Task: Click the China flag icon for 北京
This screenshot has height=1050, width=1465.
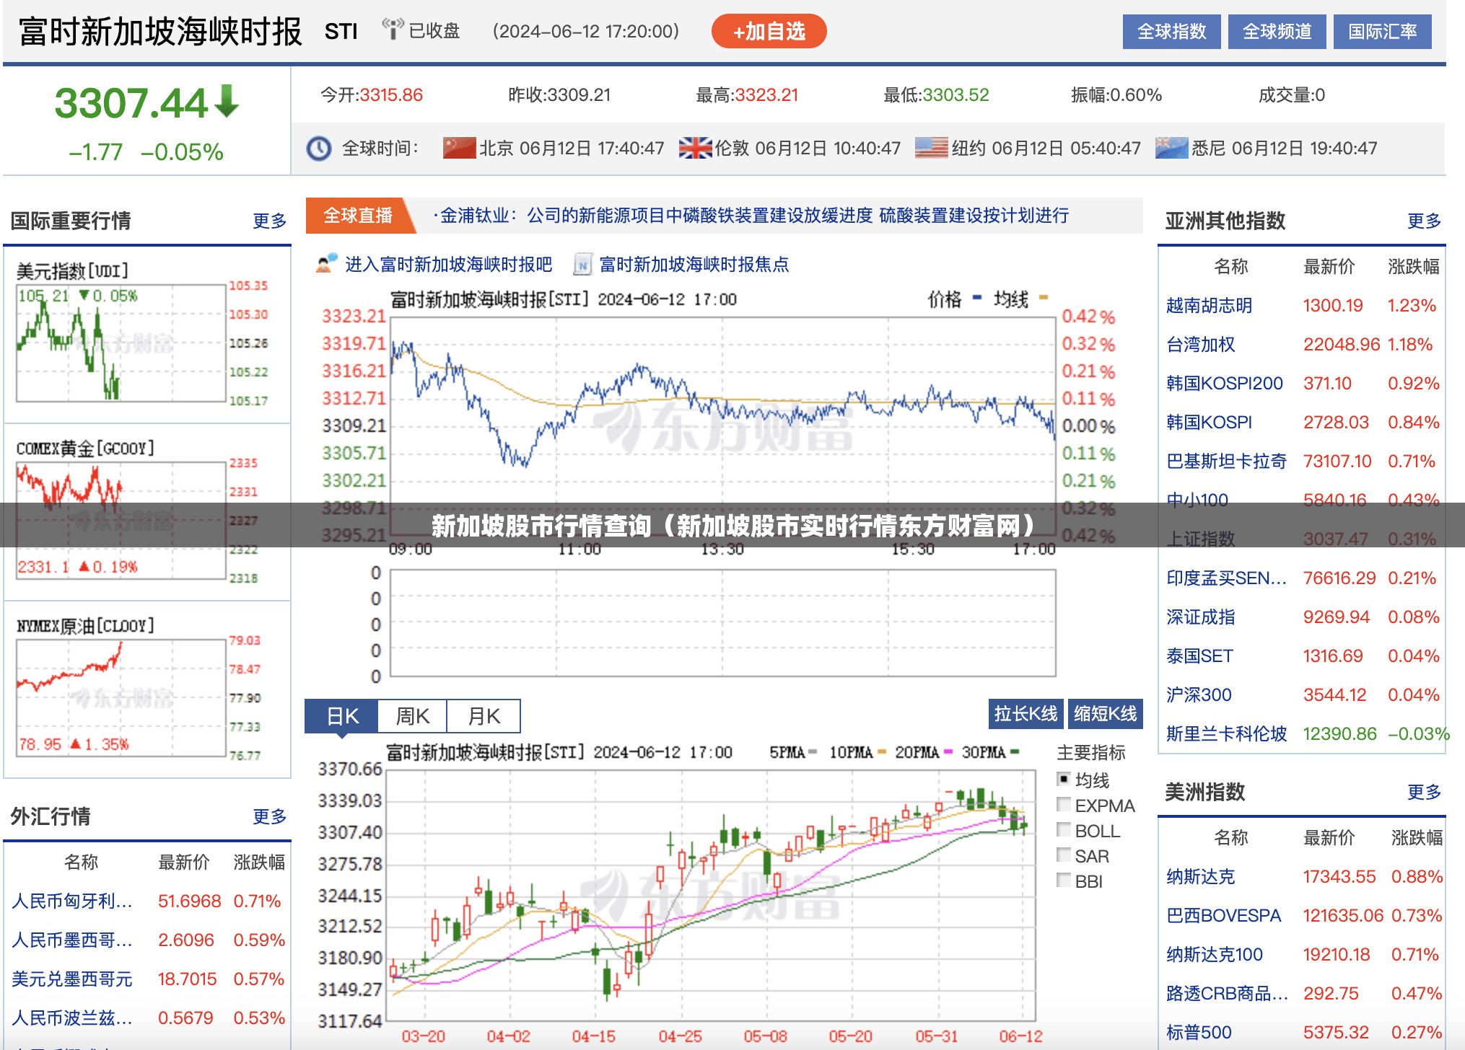Action: coord(459,148)
